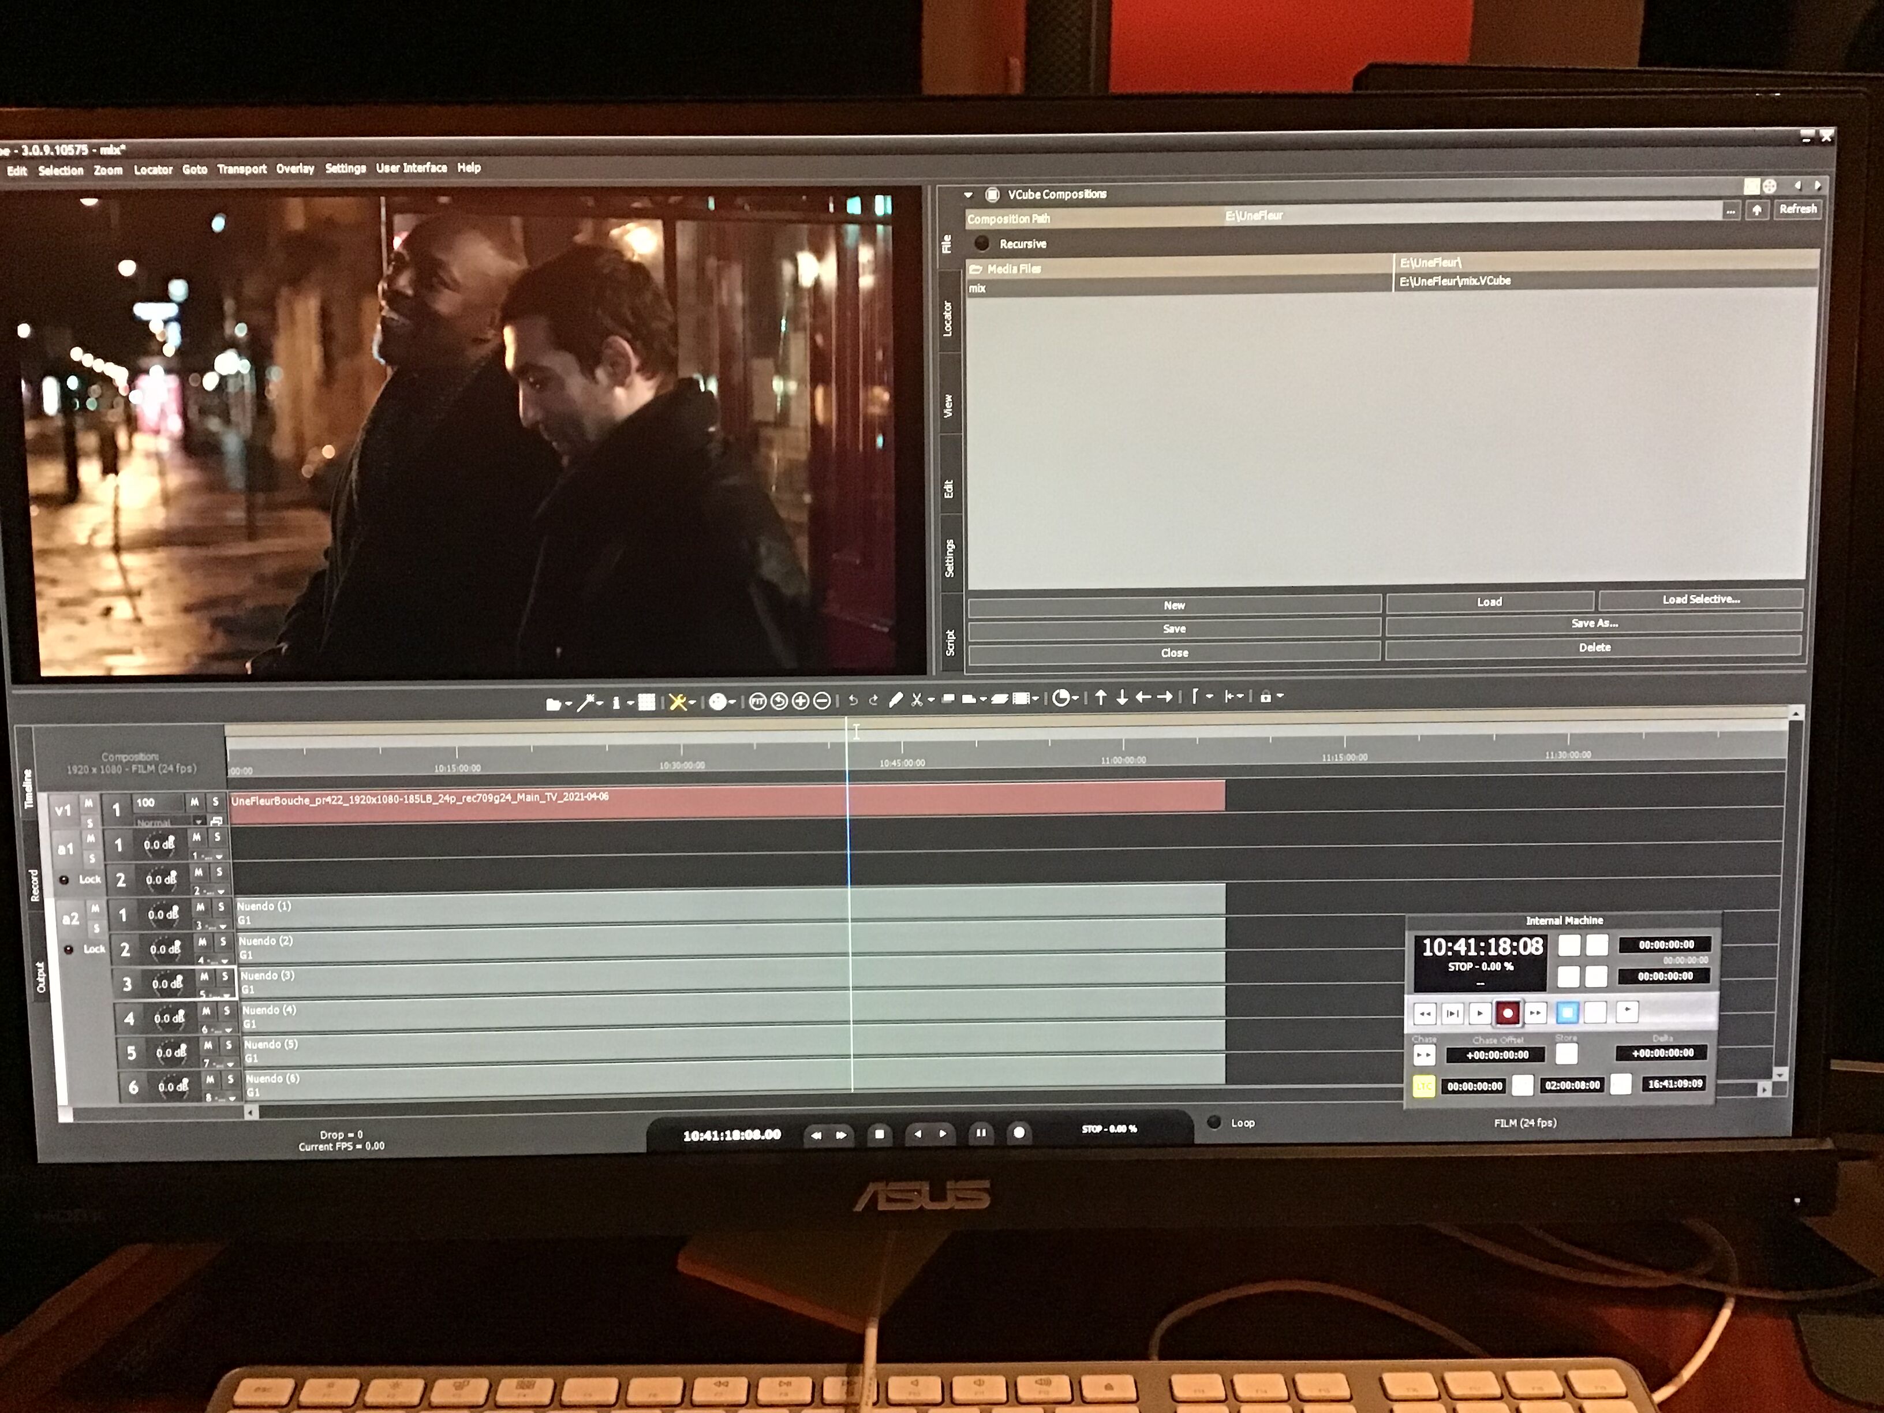Toggle the Recursive option

point(982,244)
